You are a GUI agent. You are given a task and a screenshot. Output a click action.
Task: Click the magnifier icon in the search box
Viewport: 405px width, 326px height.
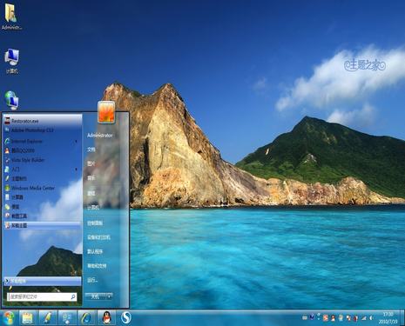click(73, 296)
